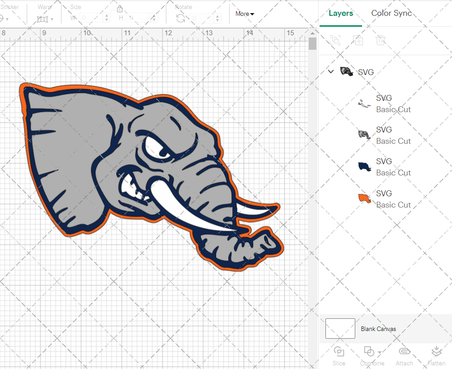
Task: Collapse the SVG layer group
Action: (330, 71)
